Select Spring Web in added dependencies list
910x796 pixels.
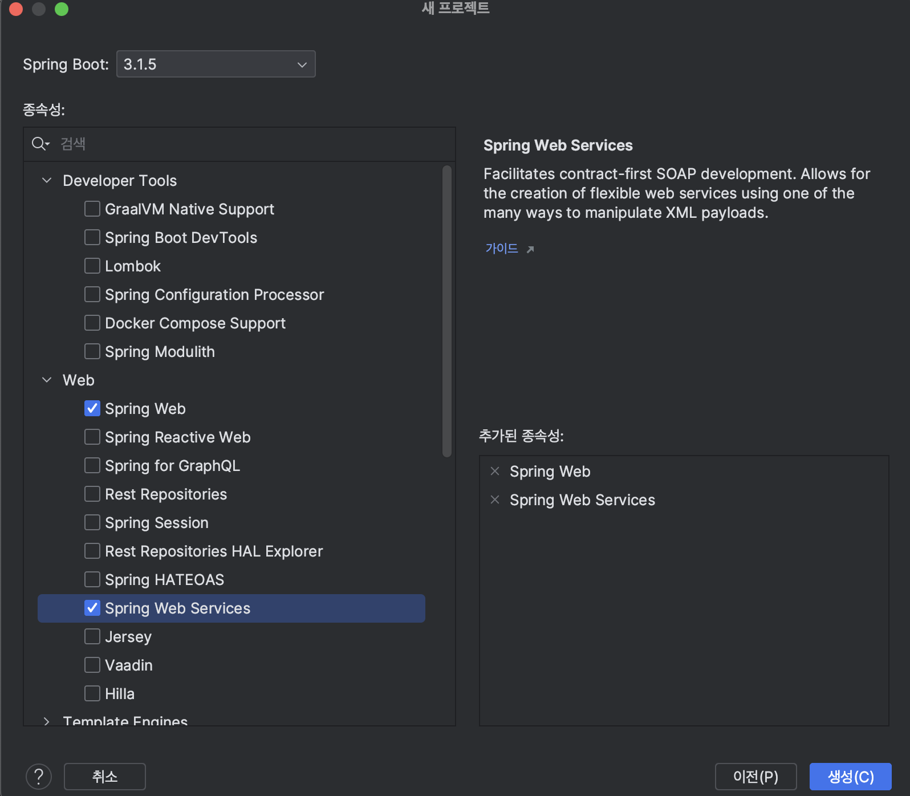(x=550, y=472)
